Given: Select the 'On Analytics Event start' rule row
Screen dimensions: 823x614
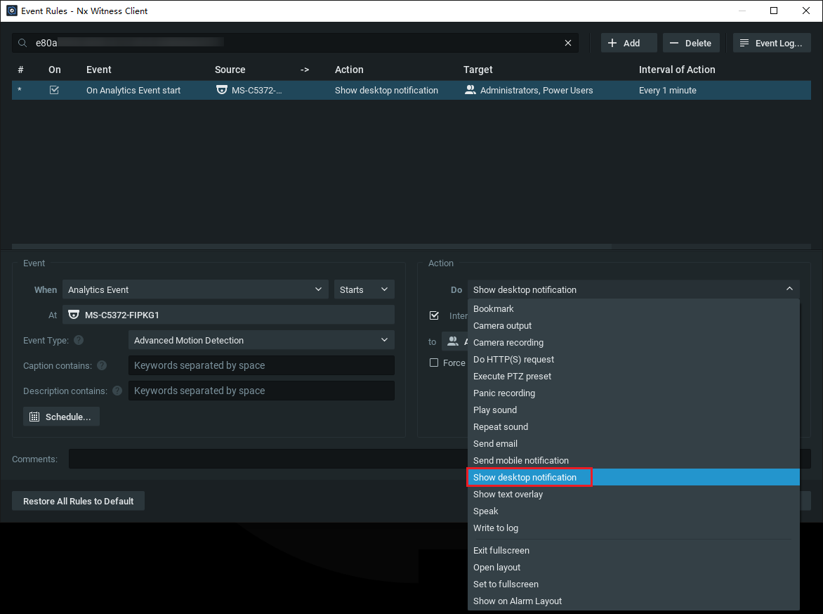Looking at the screenshot, I should click(411, 91).
